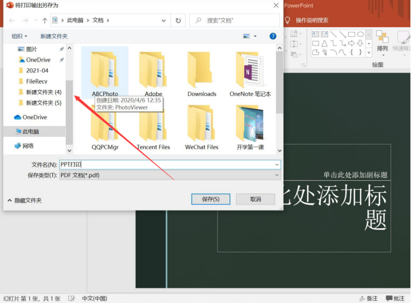Open the paragraph dialog launcher
The height and width of the screenshot is (303, 411).
[x=304, y=65]
